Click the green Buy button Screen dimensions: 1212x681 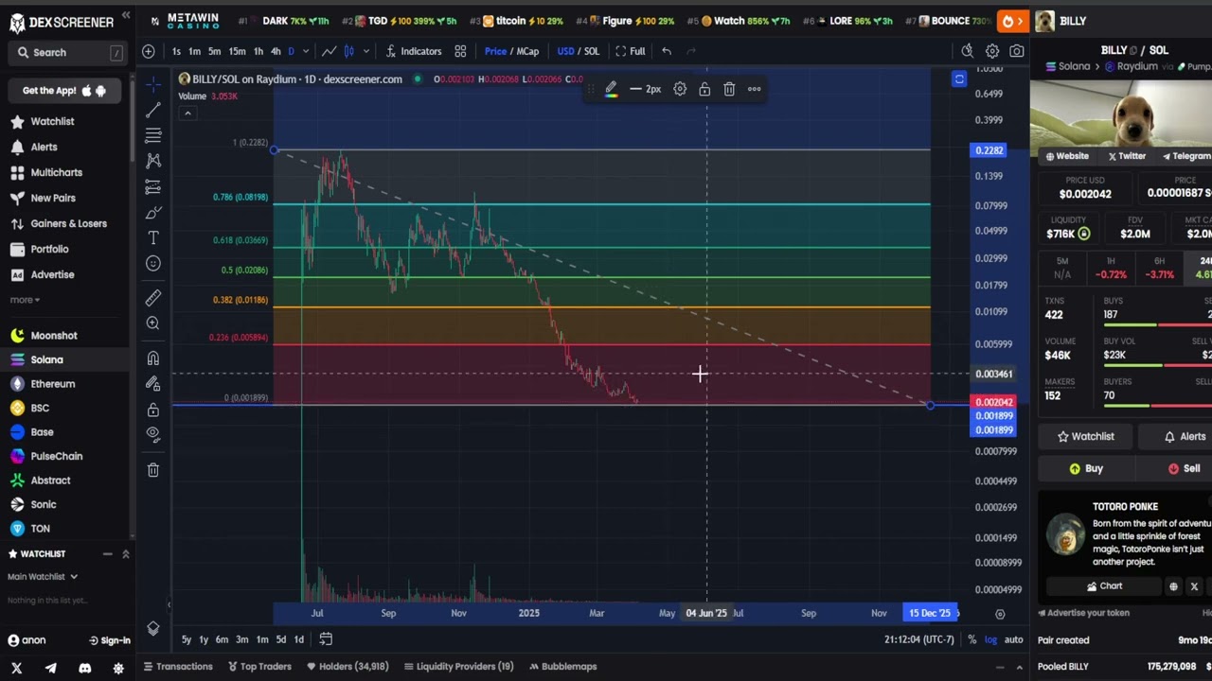[1086, 468]
